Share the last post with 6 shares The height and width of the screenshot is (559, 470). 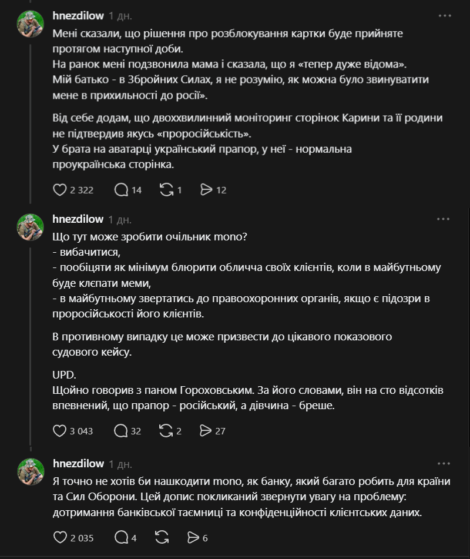(x=193, y=537)
